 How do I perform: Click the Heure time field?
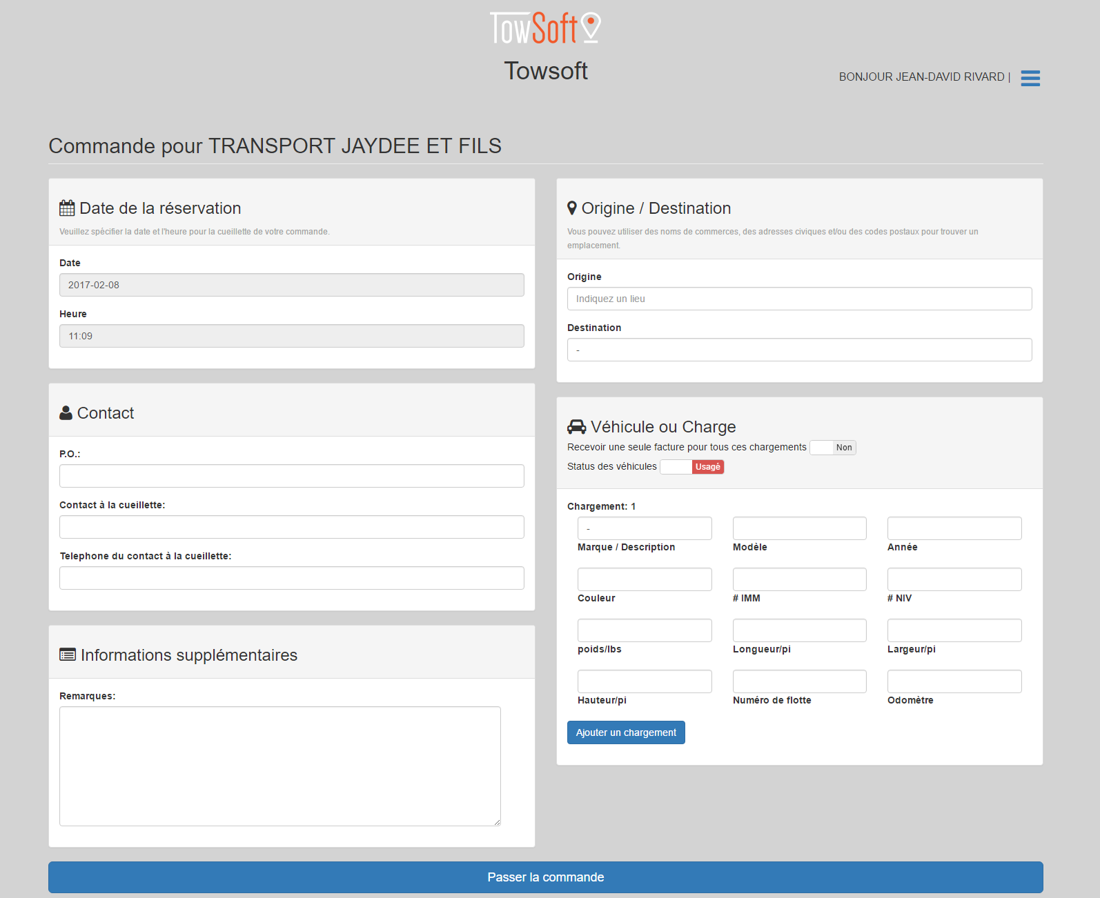coord(291,336)
